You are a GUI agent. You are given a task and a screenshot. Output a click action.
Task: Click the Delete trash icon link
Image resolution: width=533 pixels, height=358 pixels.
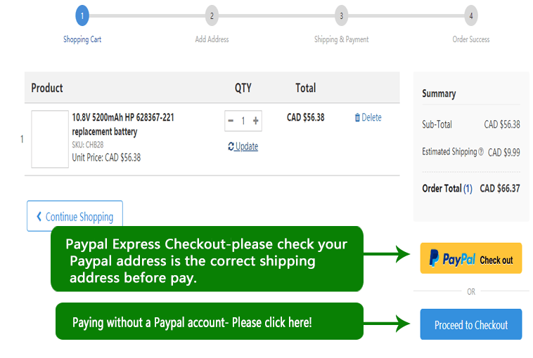[368, 118]
